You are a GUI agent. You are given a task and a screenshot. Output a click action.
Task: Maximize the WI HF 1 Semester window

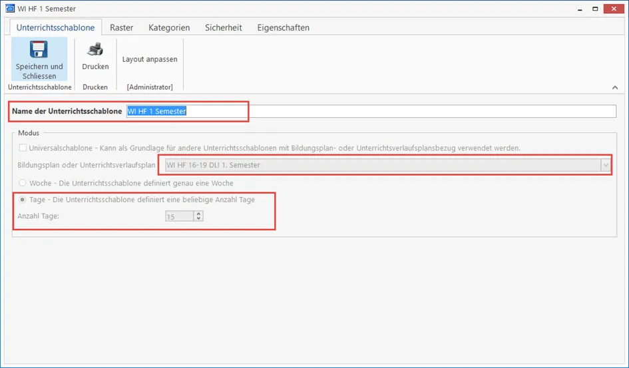click(x=595, y=9)
